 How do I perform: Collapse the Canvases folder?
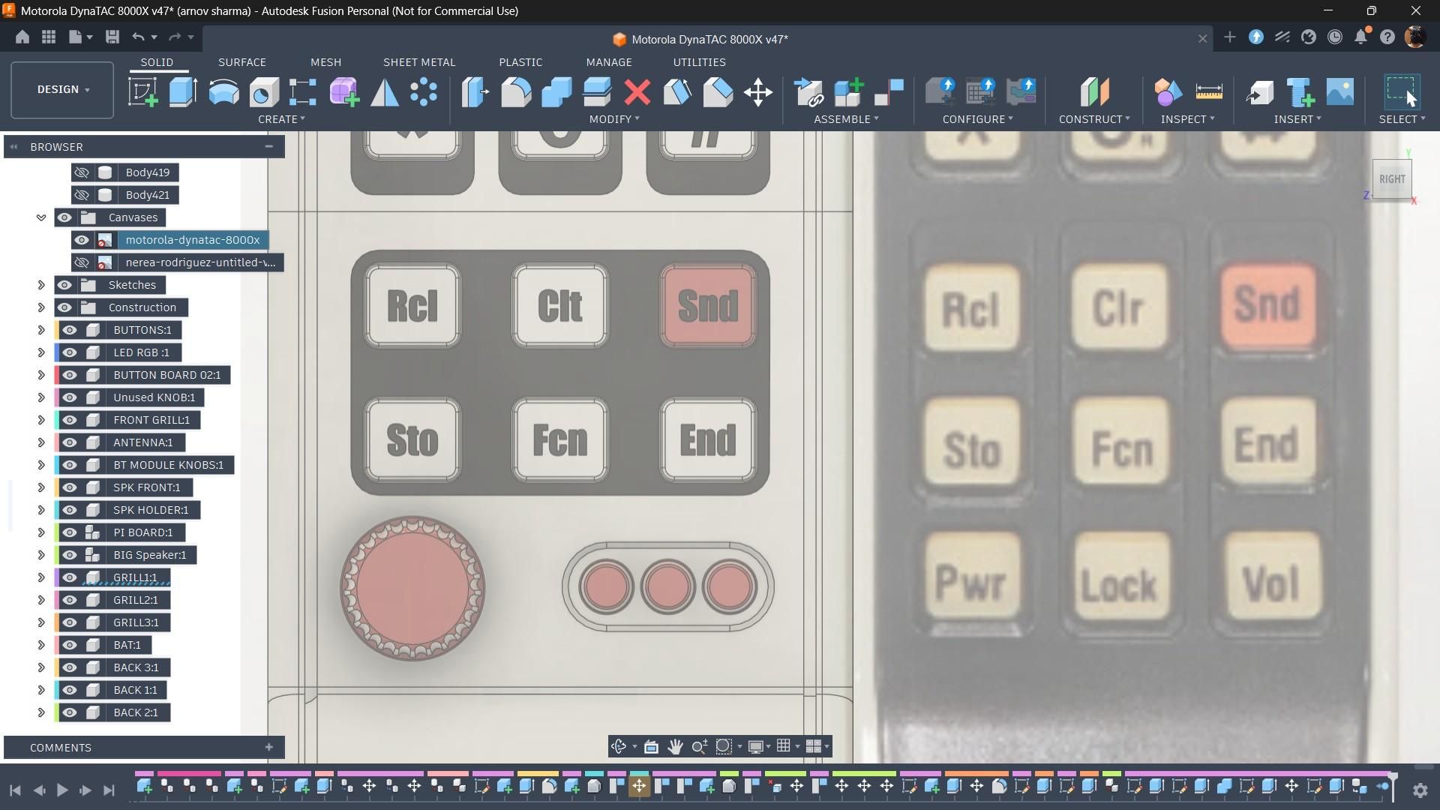(x=41, y=217)
